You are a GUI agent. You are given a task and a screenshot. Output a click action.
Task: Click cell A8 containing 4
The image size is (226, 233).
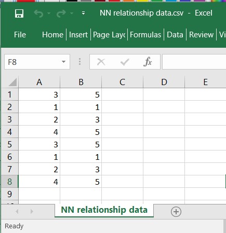click(39, 182)
